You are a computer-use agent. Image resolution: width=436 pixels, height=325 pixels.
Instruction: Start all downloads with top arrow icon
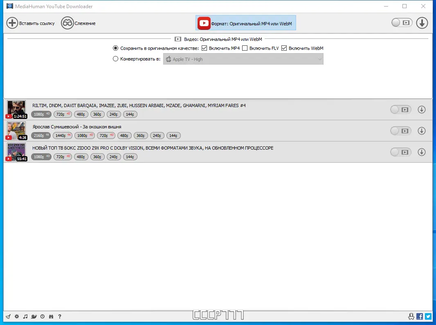coord(422,23)
